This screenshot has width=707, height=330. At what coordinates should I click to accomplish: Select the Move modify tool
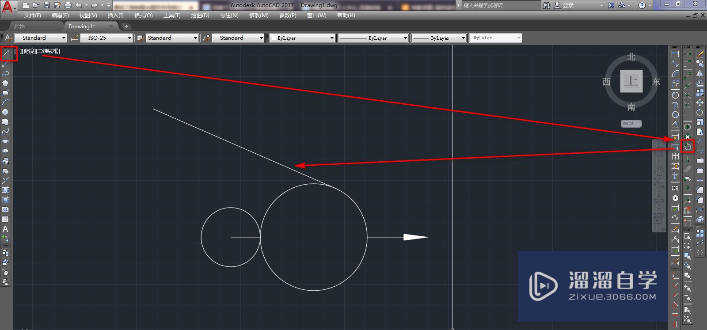(700, 102)
